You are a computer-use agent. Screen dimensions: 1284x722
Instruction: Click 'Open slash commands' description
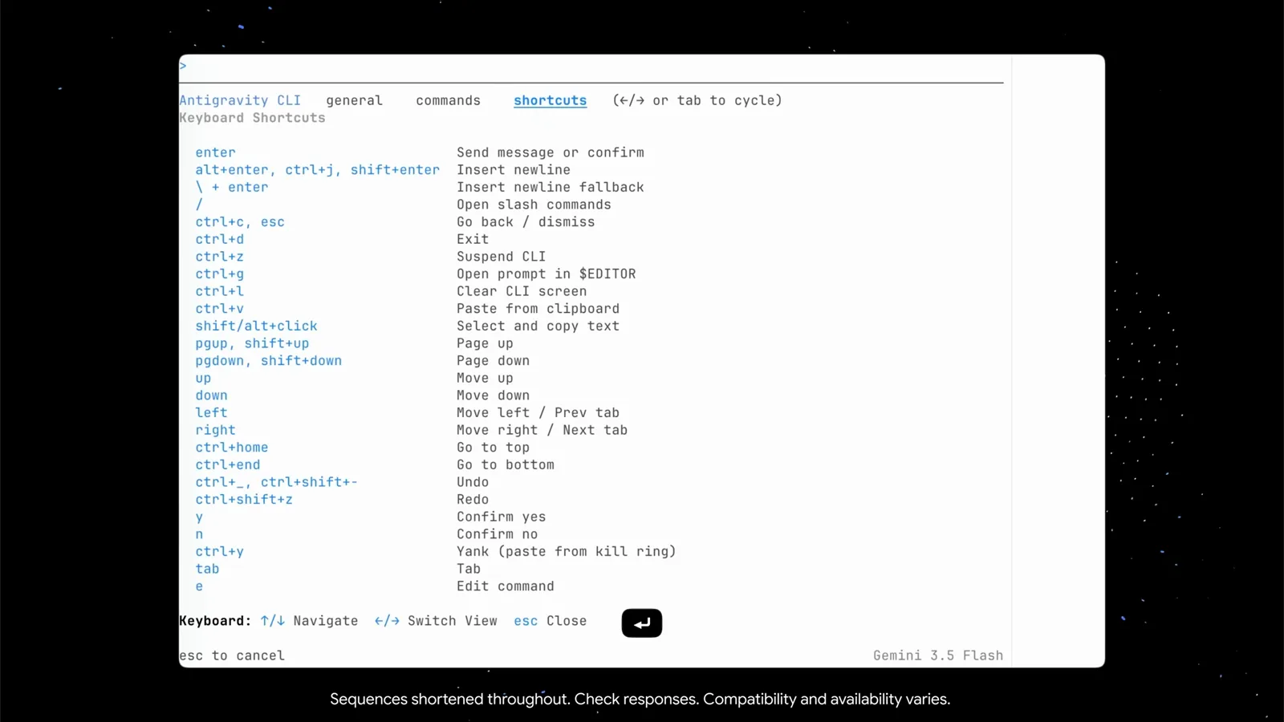coord(534,205)
